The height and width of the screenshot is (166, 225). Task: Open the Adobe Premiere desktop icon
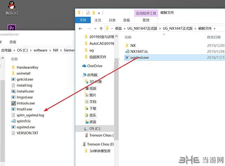tap(12, 27)
